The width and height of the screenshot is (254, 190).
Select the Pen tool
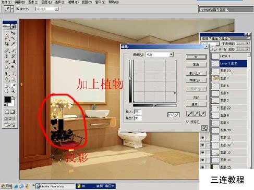point(7,79)
